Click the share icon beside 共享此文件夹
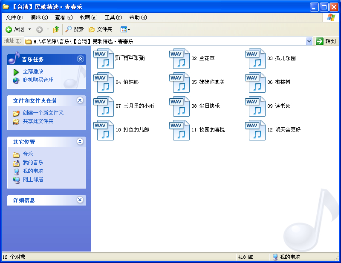The height and width of the screenshot is (263, 341). [x=16, y=122]
